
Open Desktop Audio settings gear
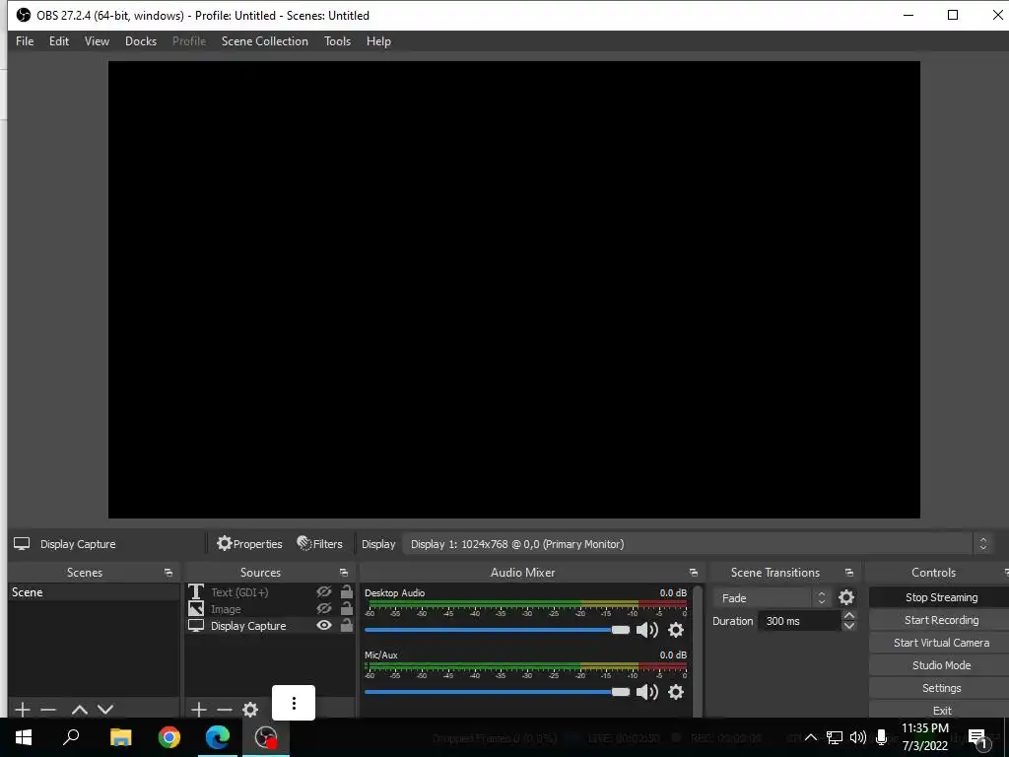(676, 630)
